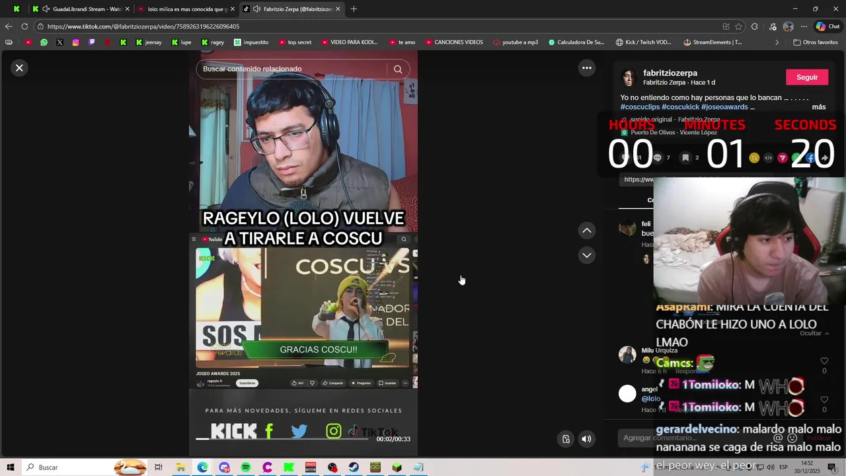Viewport: 846px width, 476px height.
Task: Open the notification center in system tray
Action: tap(831, 467)
